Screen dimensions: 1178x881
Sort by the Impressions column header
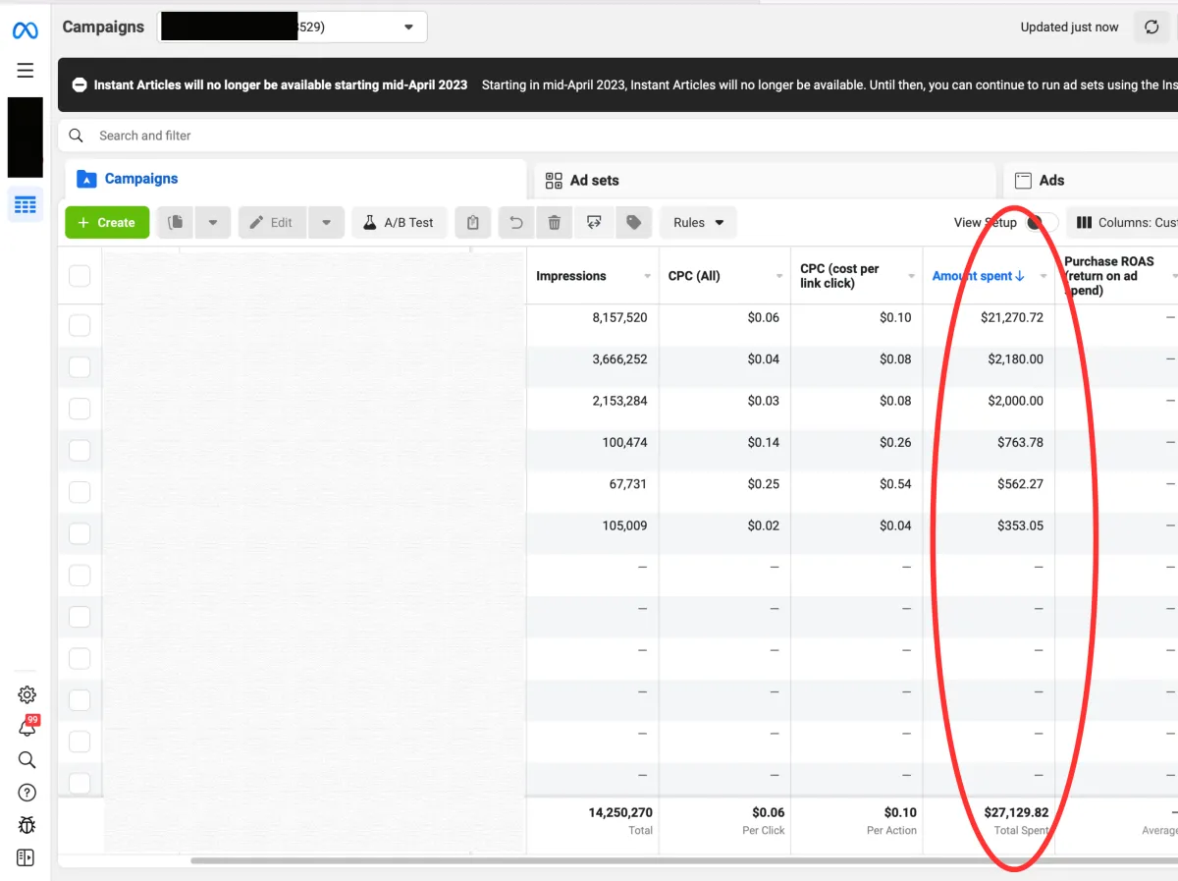tap(571, 276)
